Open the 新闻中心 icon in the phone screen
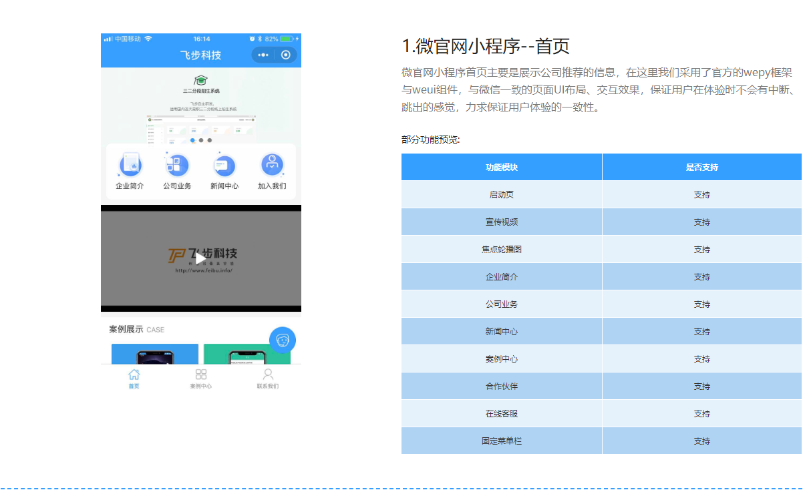Image resolution: width=803 pixels, height=490 pixels. click(x=224, y=164)
